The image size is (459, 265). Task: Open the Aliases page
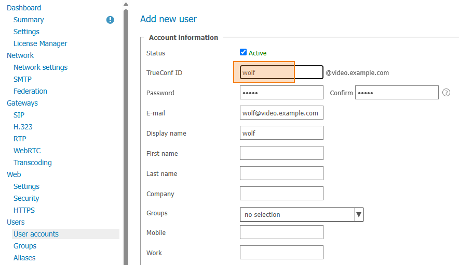coord(24,258)
